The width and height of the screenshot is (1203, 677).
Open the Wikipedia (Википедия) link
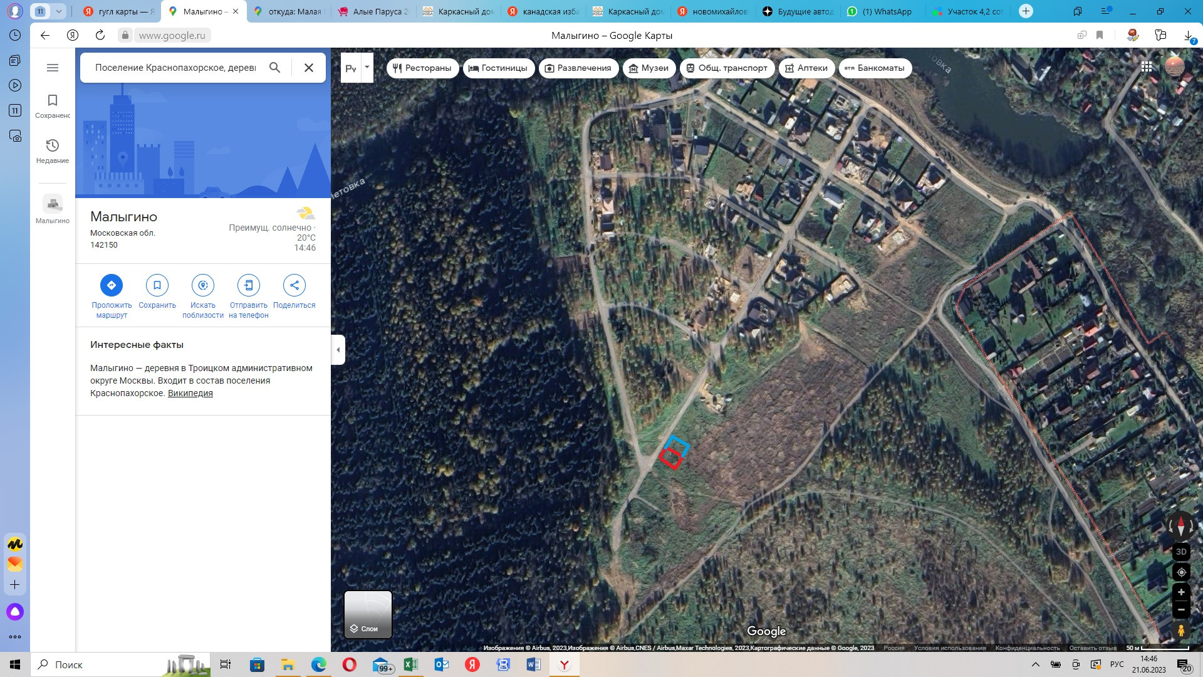click(x=190, y=393)
